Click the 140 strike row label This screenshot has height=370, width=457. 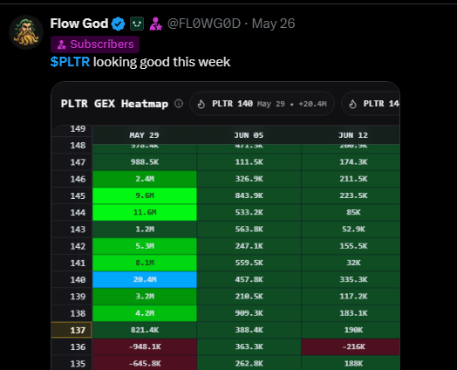(x=72, y=279)
